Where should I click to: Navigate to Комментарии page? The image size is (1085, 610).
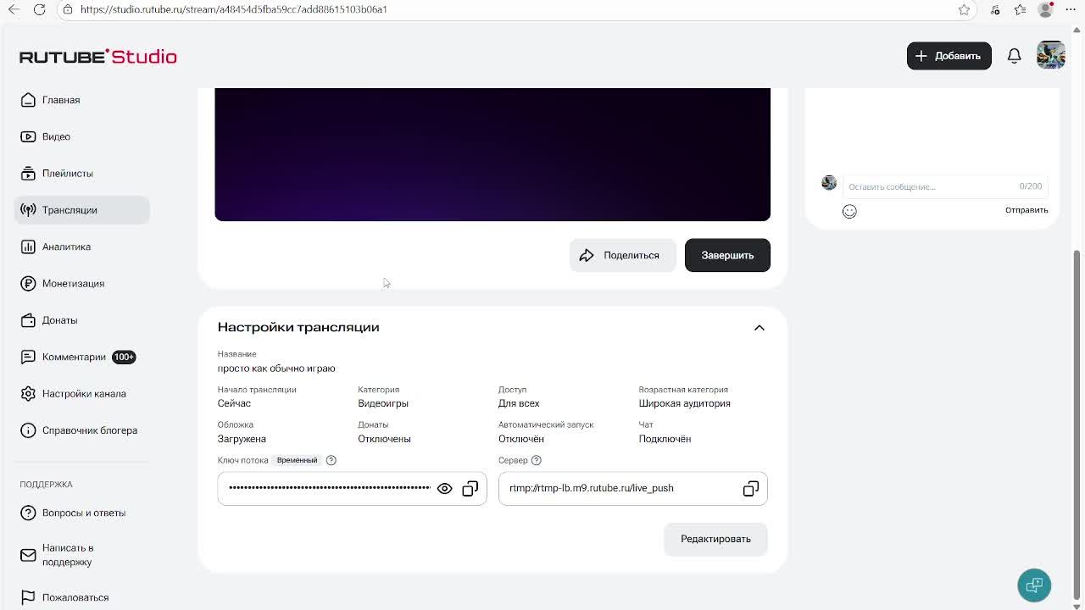pos(74,357)
